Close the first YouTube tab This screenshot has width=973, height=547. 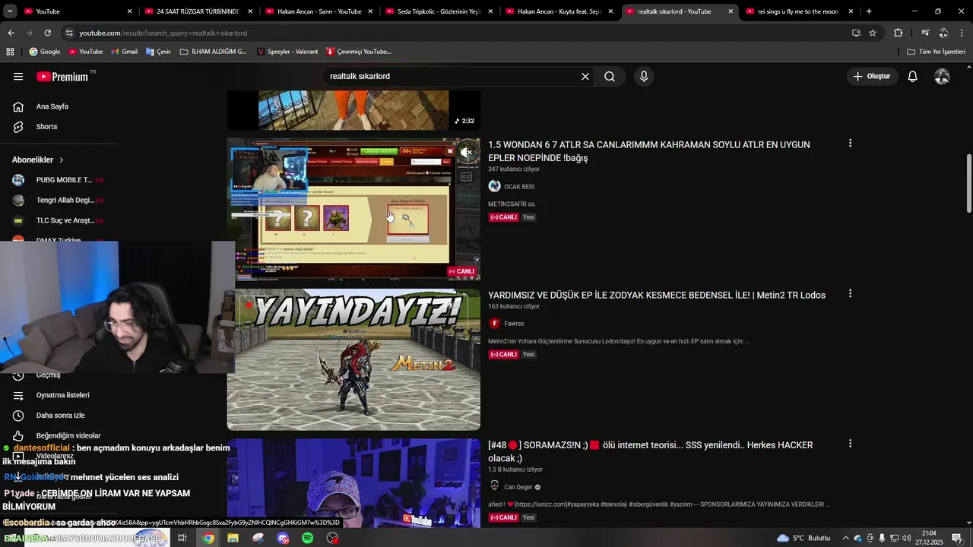129,11
